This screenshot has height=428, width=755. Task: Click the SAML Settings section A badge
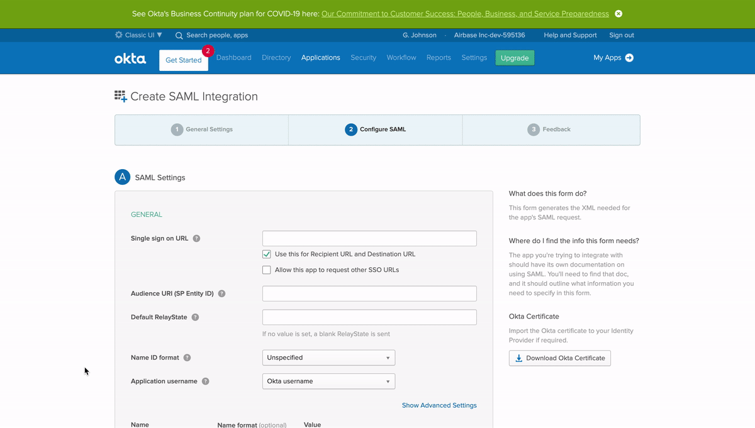tap(123, 177)
